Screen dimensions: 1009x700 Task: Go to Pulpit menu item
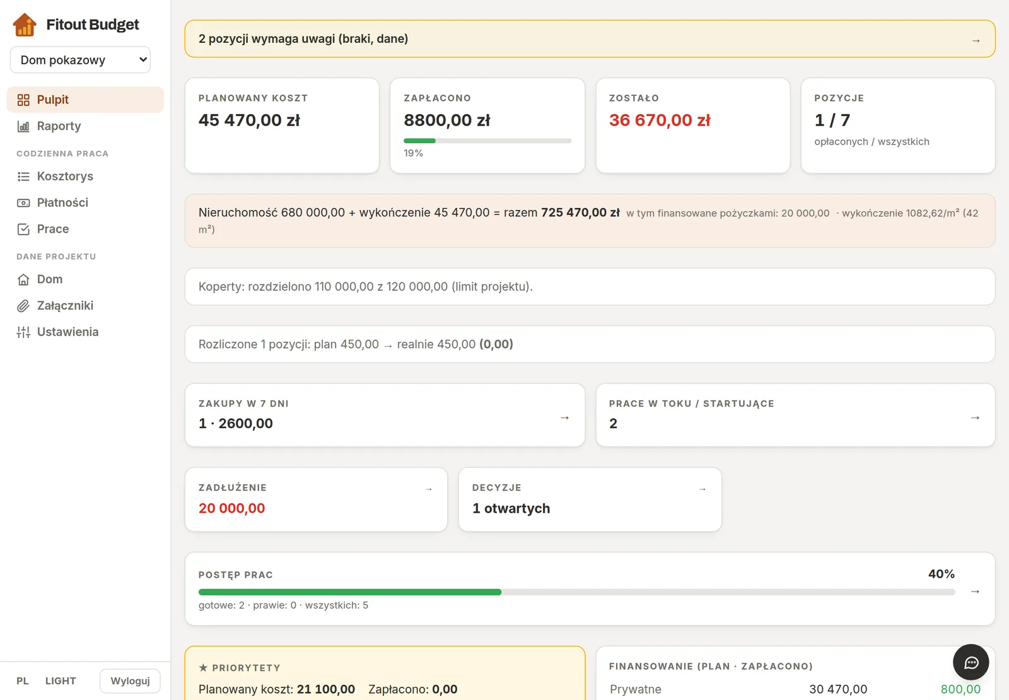click(85, 100)
